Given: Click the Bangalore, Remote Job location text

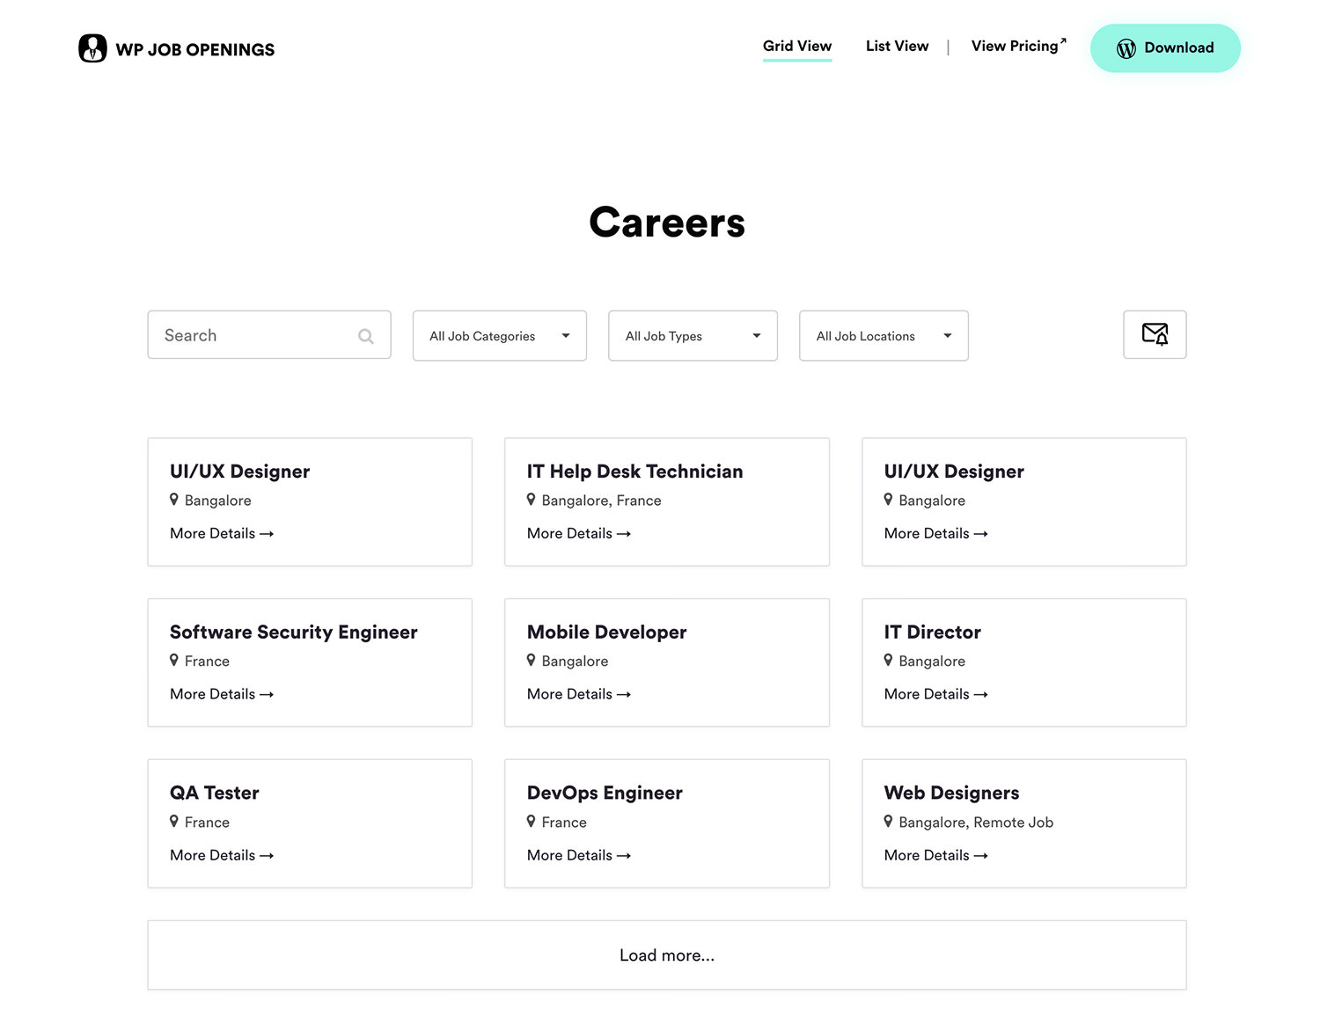Looking at the screenshot, I should tap(976, 823).
